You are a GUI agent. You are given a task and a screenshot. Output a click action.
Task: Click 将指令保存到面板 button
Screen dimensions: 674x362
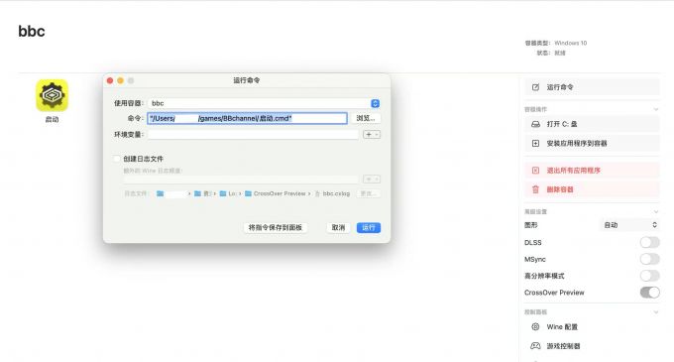tap(276, 227)
